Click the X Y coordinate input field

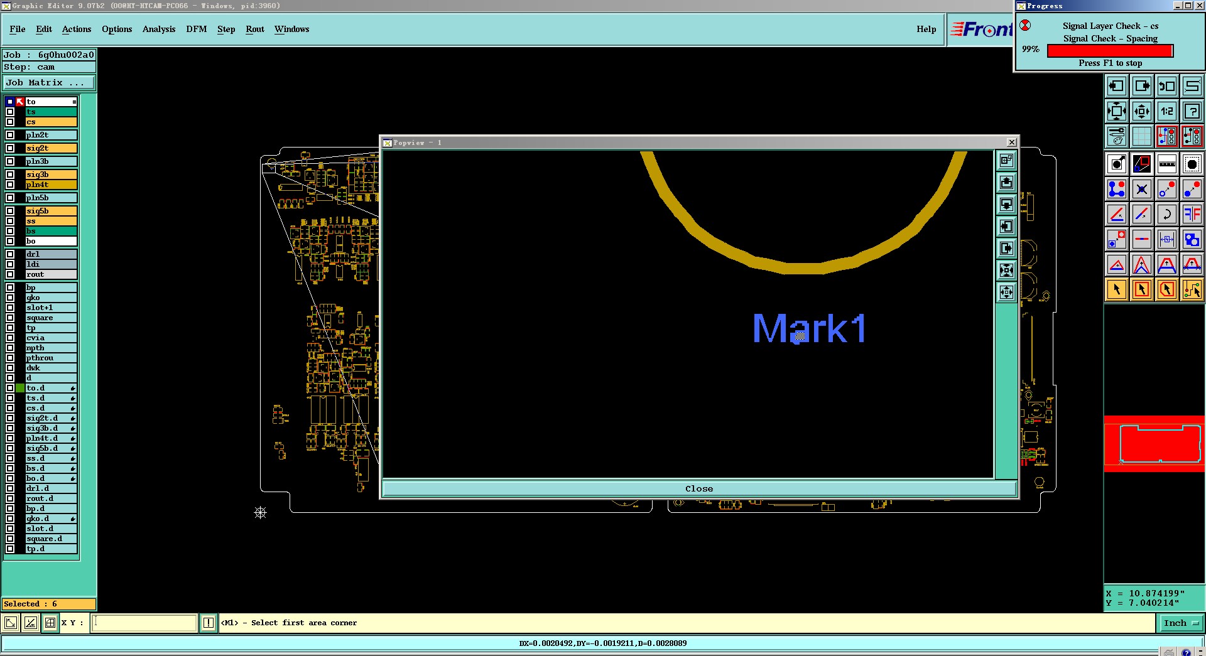[144, 623]
